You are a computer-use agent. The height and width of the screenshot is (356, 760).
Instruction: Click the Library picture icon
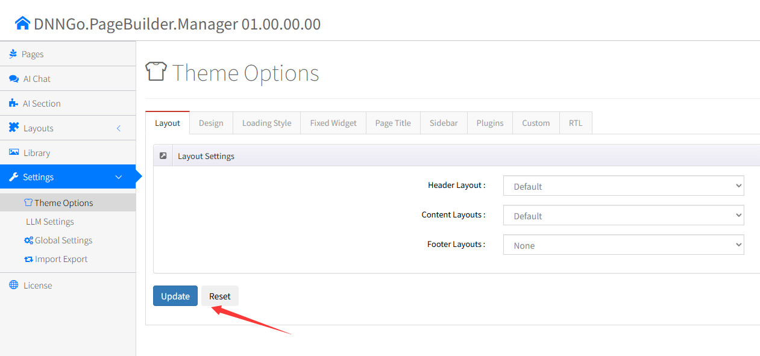[14, 152]
